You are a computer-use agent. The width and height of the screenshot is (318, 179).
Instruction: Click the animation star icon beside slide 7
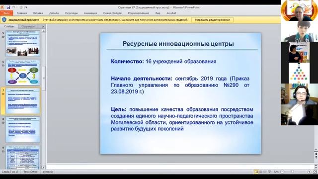click(3, 94)
